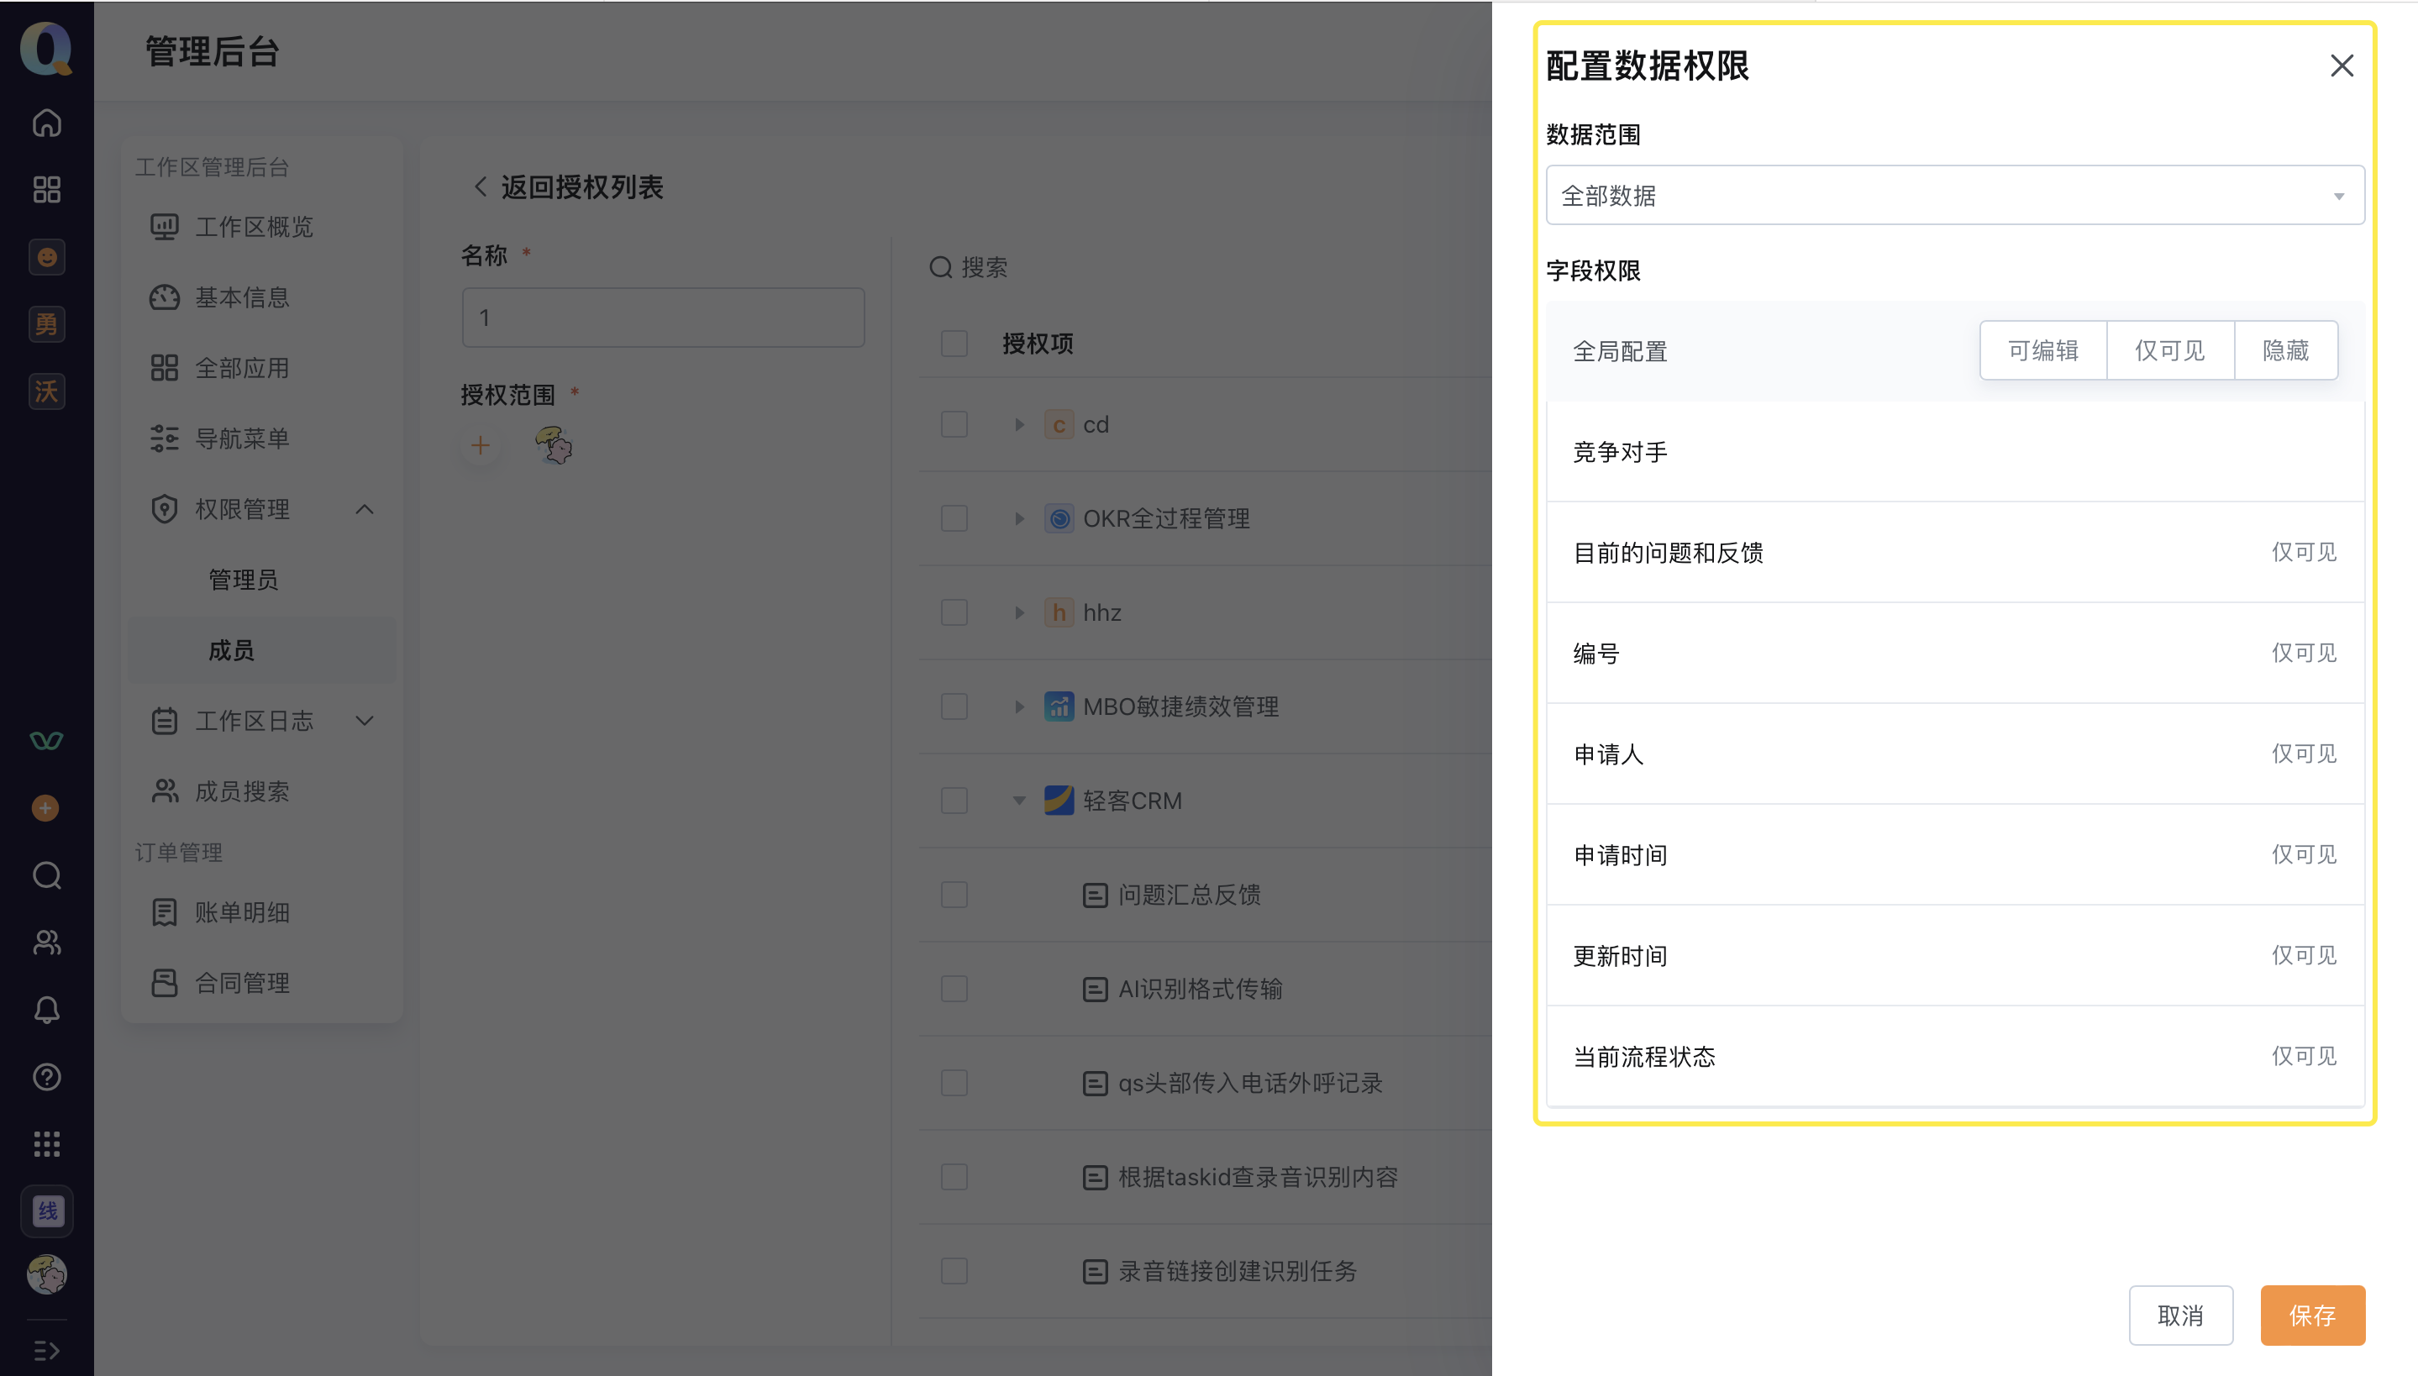
Task: Switch to the 勇 workspace icon
Action: [46, 324]
